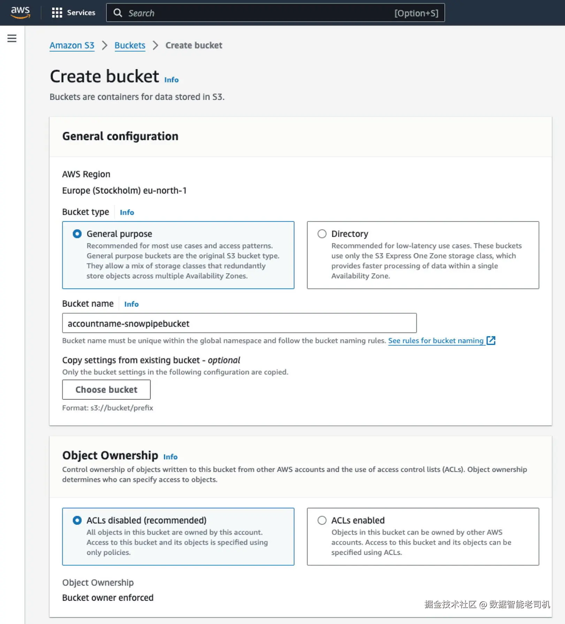
Task: Choose the ACLs enabled option
Action: click(x=322, y=520)
